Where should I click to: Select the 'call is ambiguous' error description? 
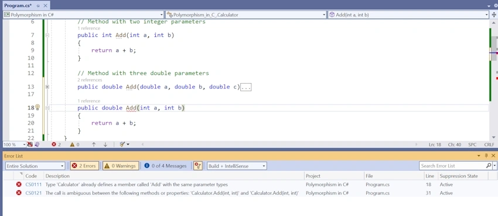coord(172,193)
